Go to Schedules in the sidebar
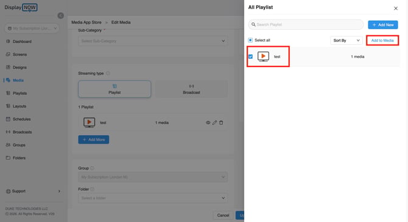 pos(21,119)
